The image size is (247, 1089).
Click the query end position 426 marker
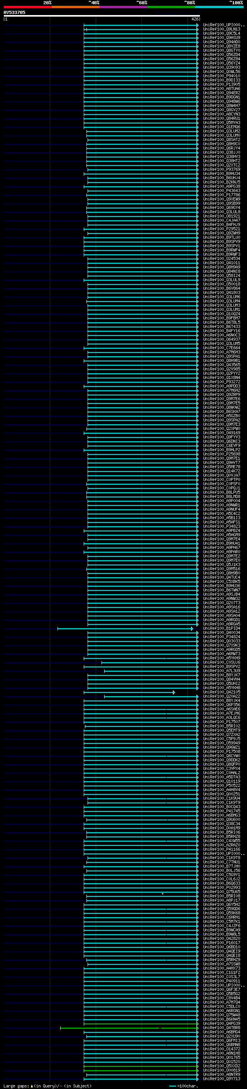click(195, 19)
